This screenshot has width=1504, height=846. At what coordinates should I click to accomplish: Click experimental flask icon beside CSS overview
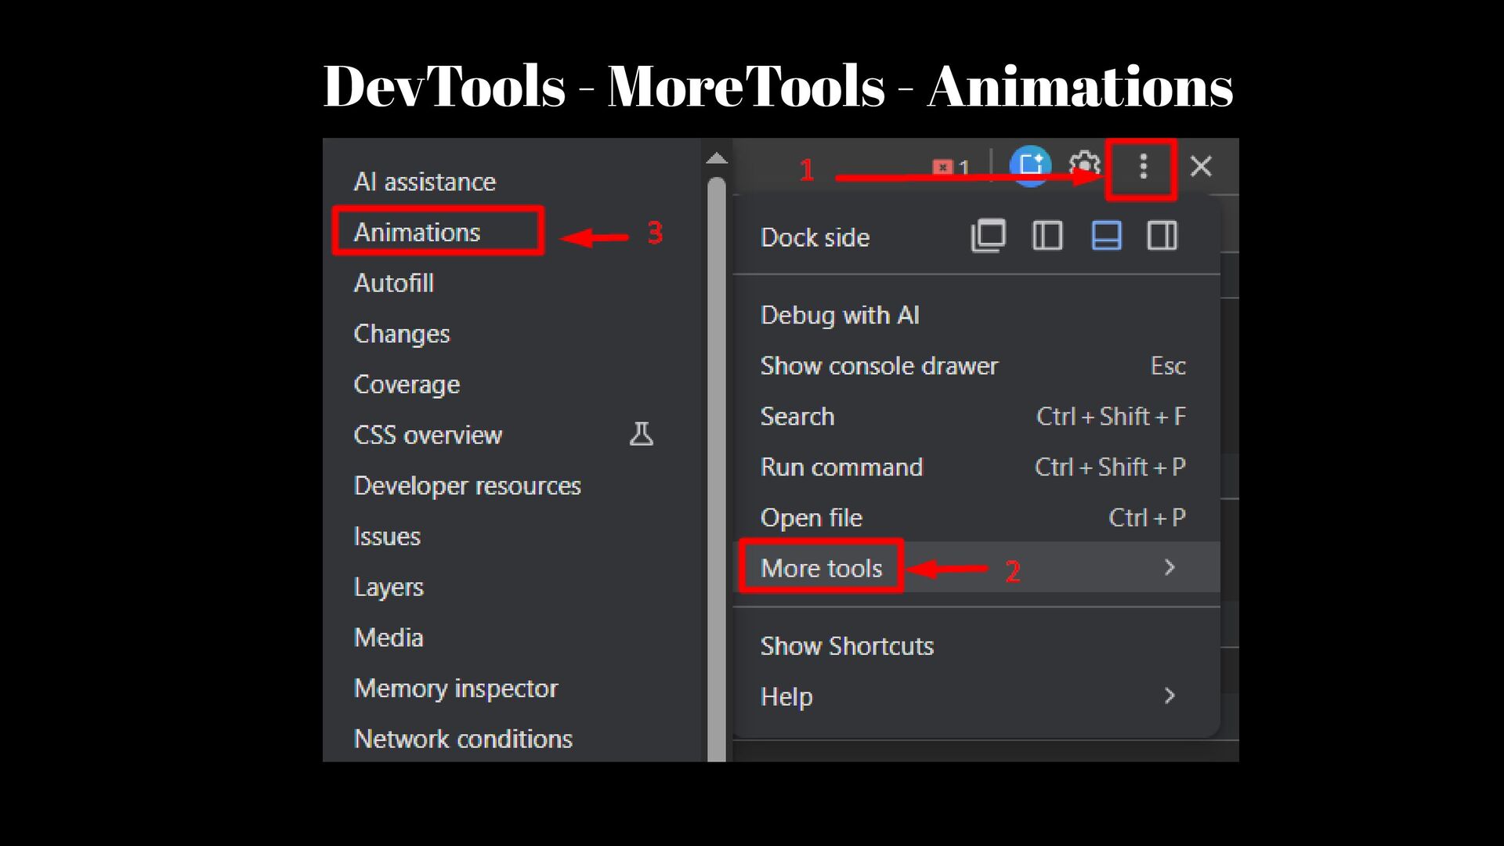coord(642,434)
